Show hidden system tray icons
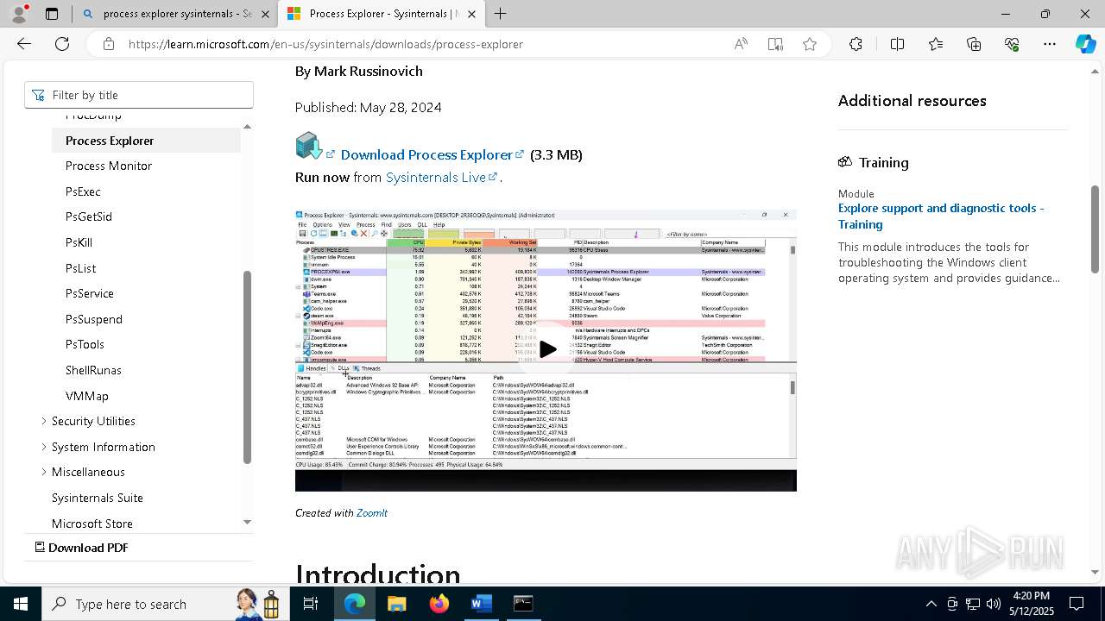Screen dimensions: 1105x621 point(931,604)
